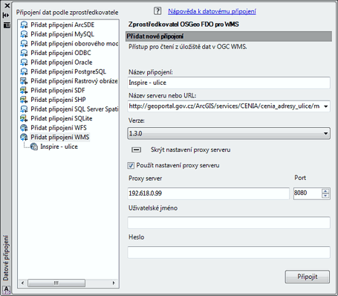Select Přidat připojení MySQL
Image resolution: width=338 pixels, height=296 pixels.
pyautogui.click(x=62, y=34)
